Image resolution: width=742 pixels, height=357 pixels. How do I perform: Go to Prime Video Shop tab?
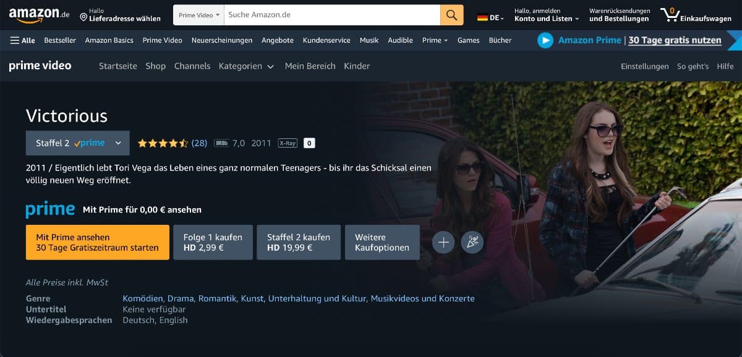point(156,66)
